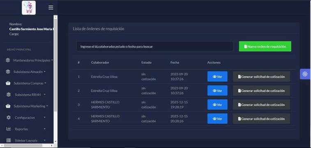Image resolution: width=311 pixels, height=148 pixels.
Task: Click the user name Castillo Sarmiento Jose Maria
Action: (x=32, y=29)
